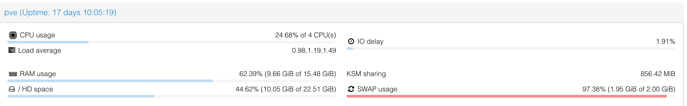The width and height of the screenshot is (687, 106).
Task: Click the HD space progress bar
Action: point(171,96)
